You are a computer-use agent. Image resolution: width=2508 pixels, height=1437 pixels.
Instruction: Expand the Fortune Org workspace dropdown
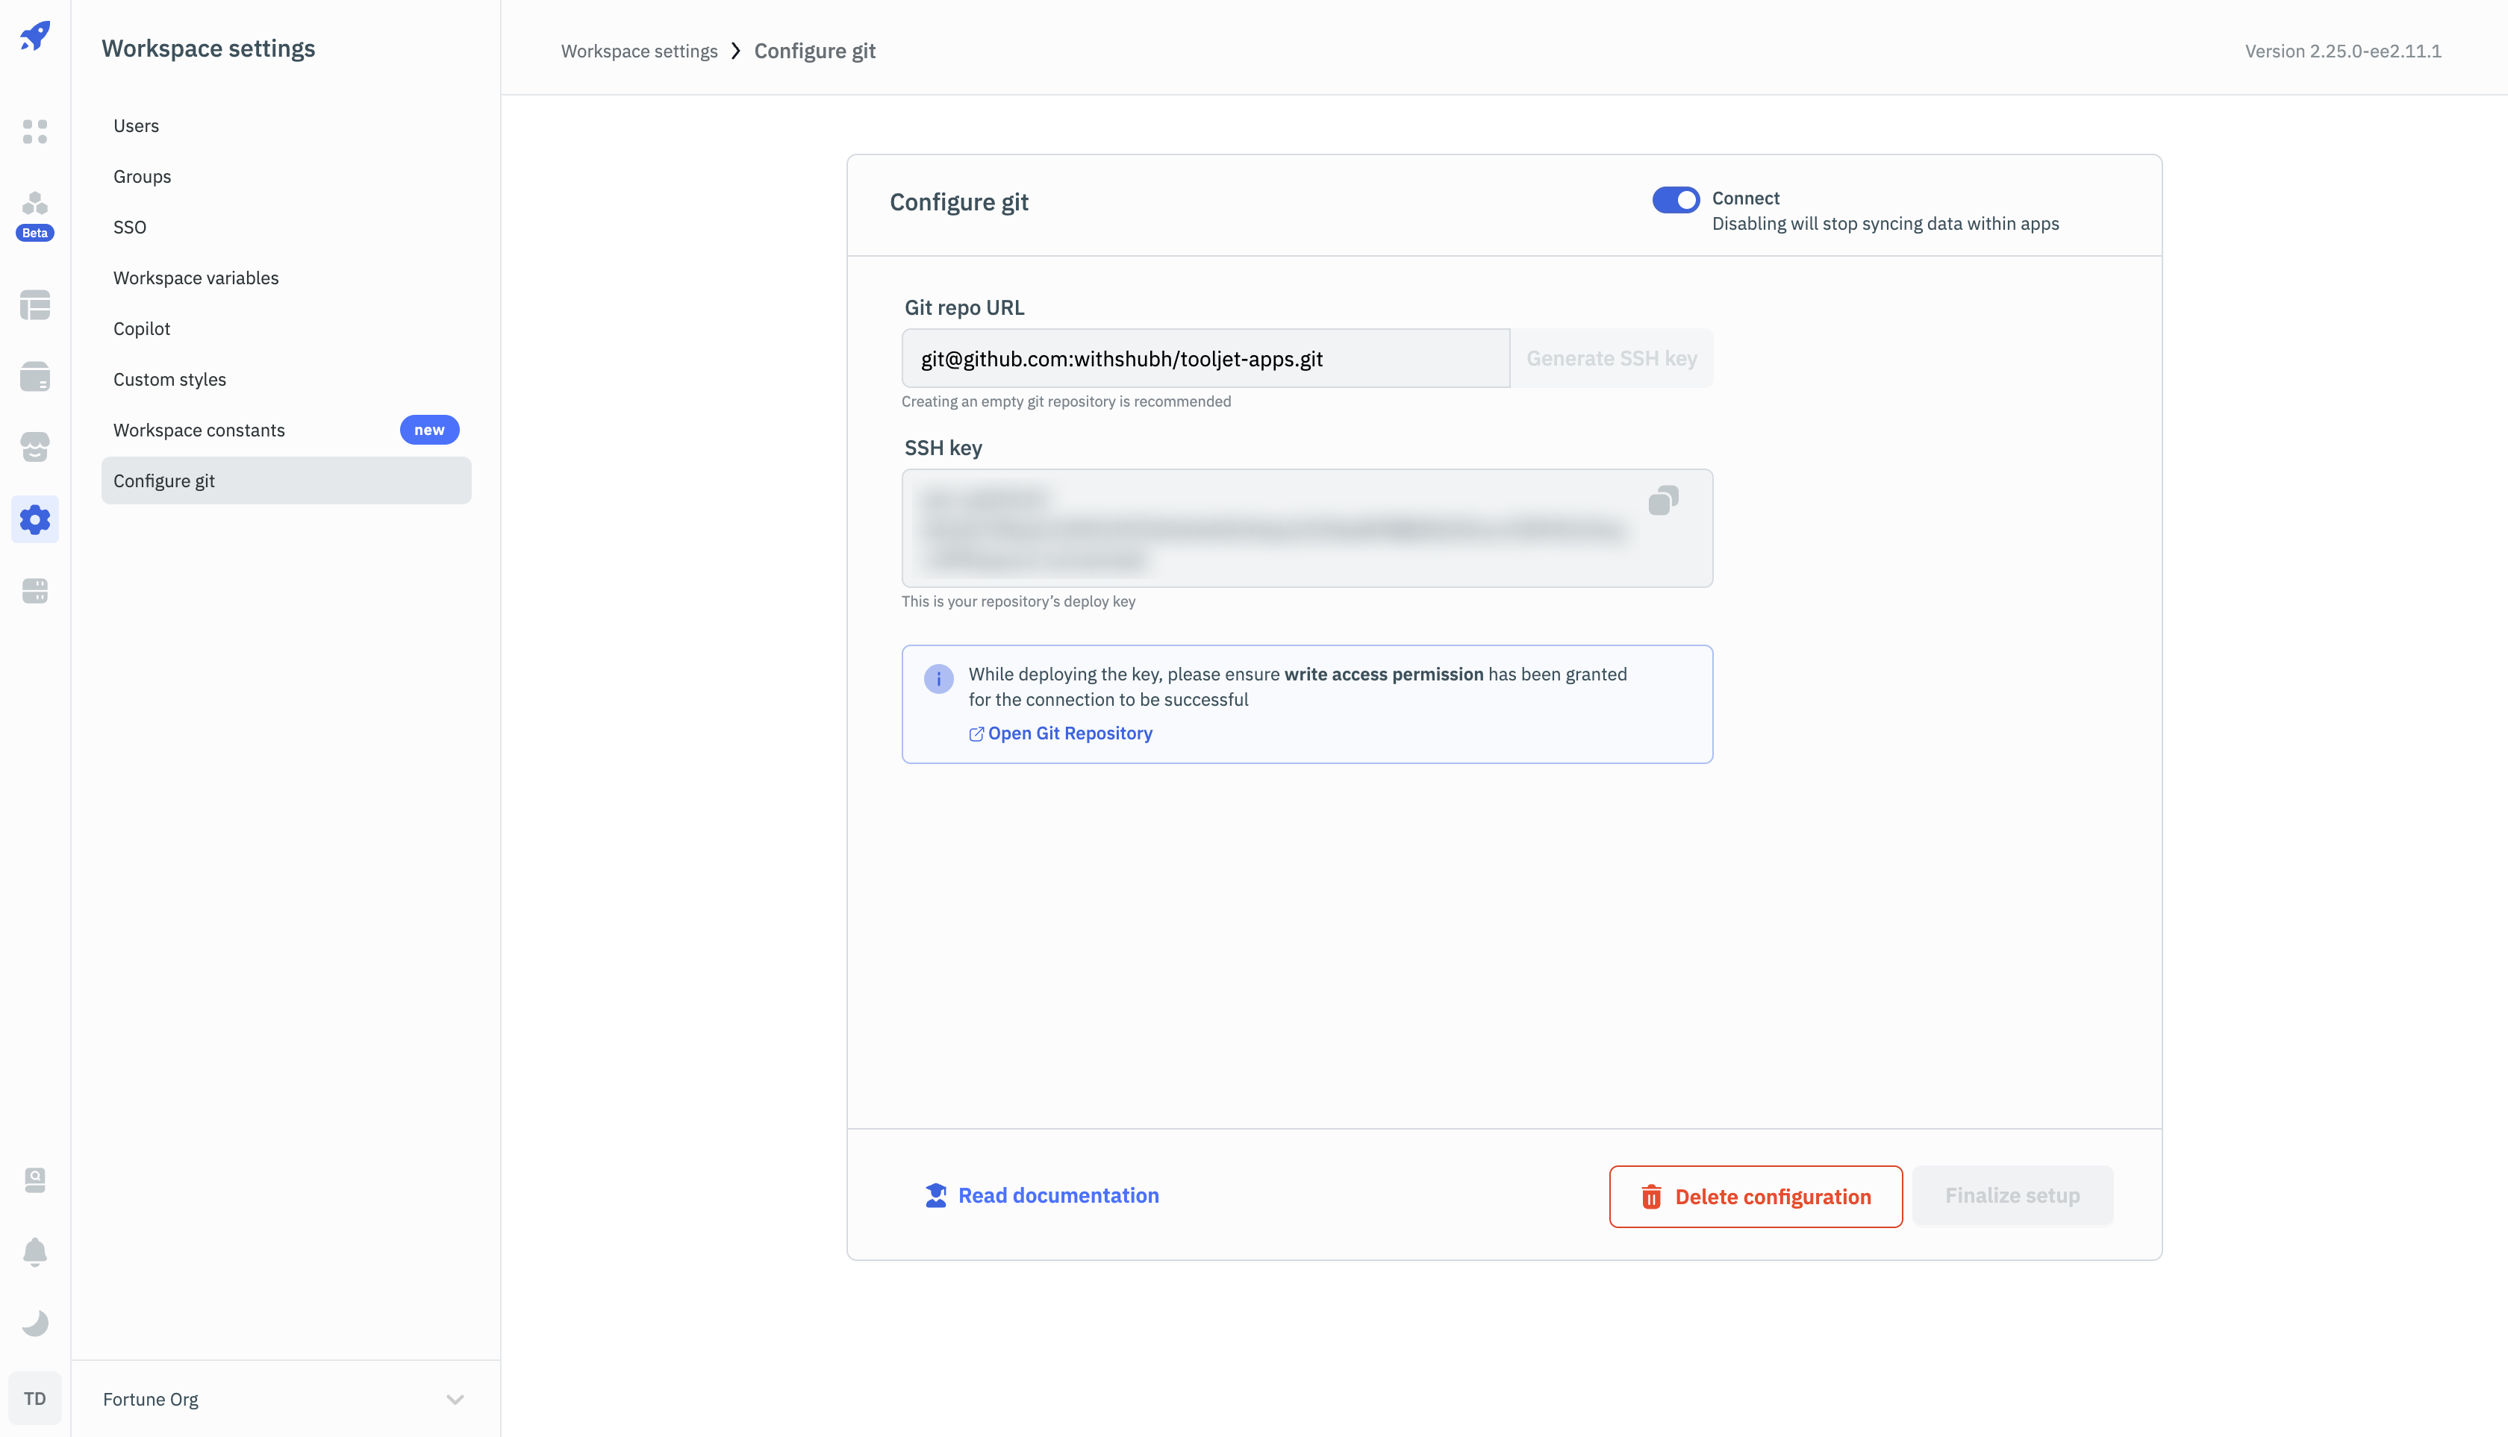[455, 1398]
